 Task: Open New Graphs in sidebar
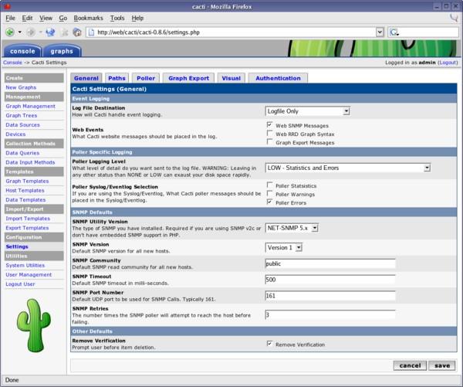click(x=21, y=87)
